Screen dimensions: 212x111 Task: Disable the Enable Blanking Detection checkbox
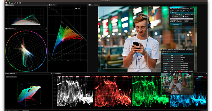[x=162, y=52]
